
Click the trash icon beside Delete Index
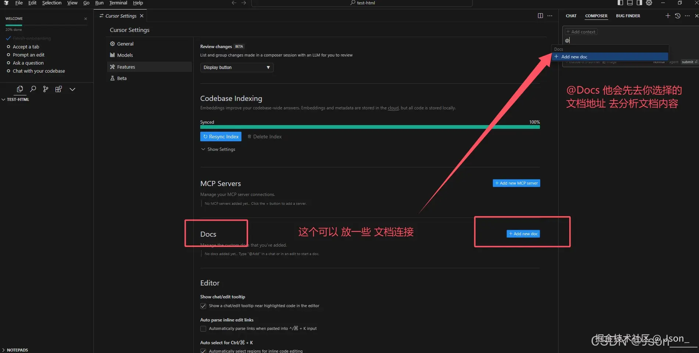coord(249,137)
